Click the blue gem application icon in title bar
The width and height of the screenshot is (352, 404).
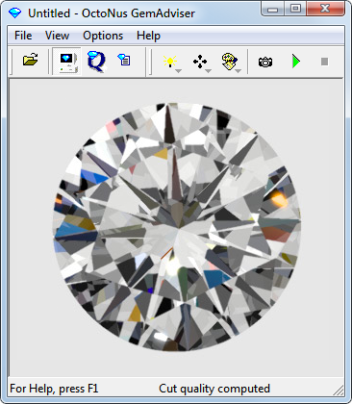[x=14, y=13]
